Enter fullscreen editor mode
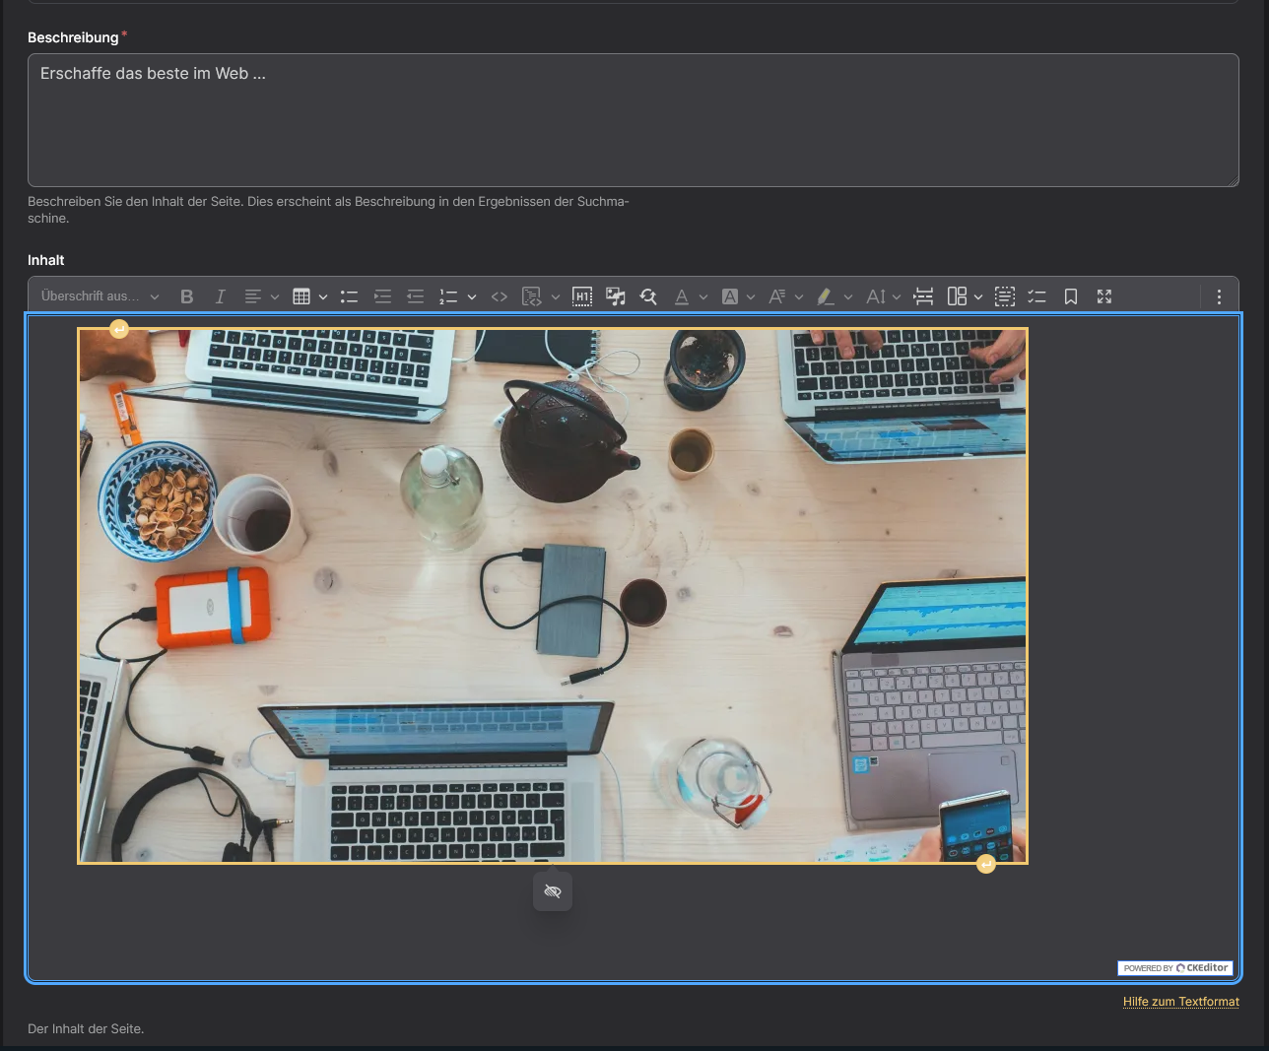Viewport: 1269px width, 1051px height. click(1104, 296)
